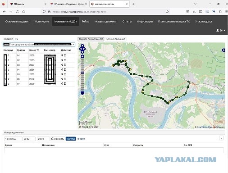Zoom out using the map minus button
This screenshot has width=228, height=173.
pyautogui.click(x=82, y=93)
